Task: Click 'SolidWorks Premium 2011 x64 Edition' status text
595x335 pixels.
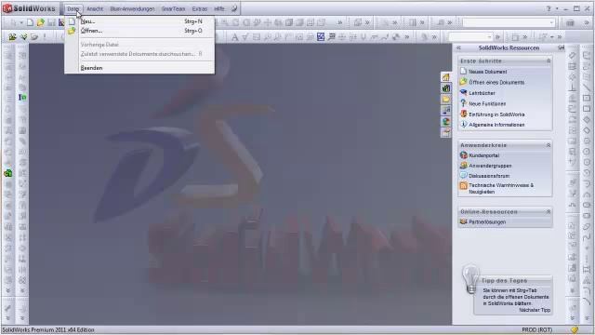Action: pos(48,329)
